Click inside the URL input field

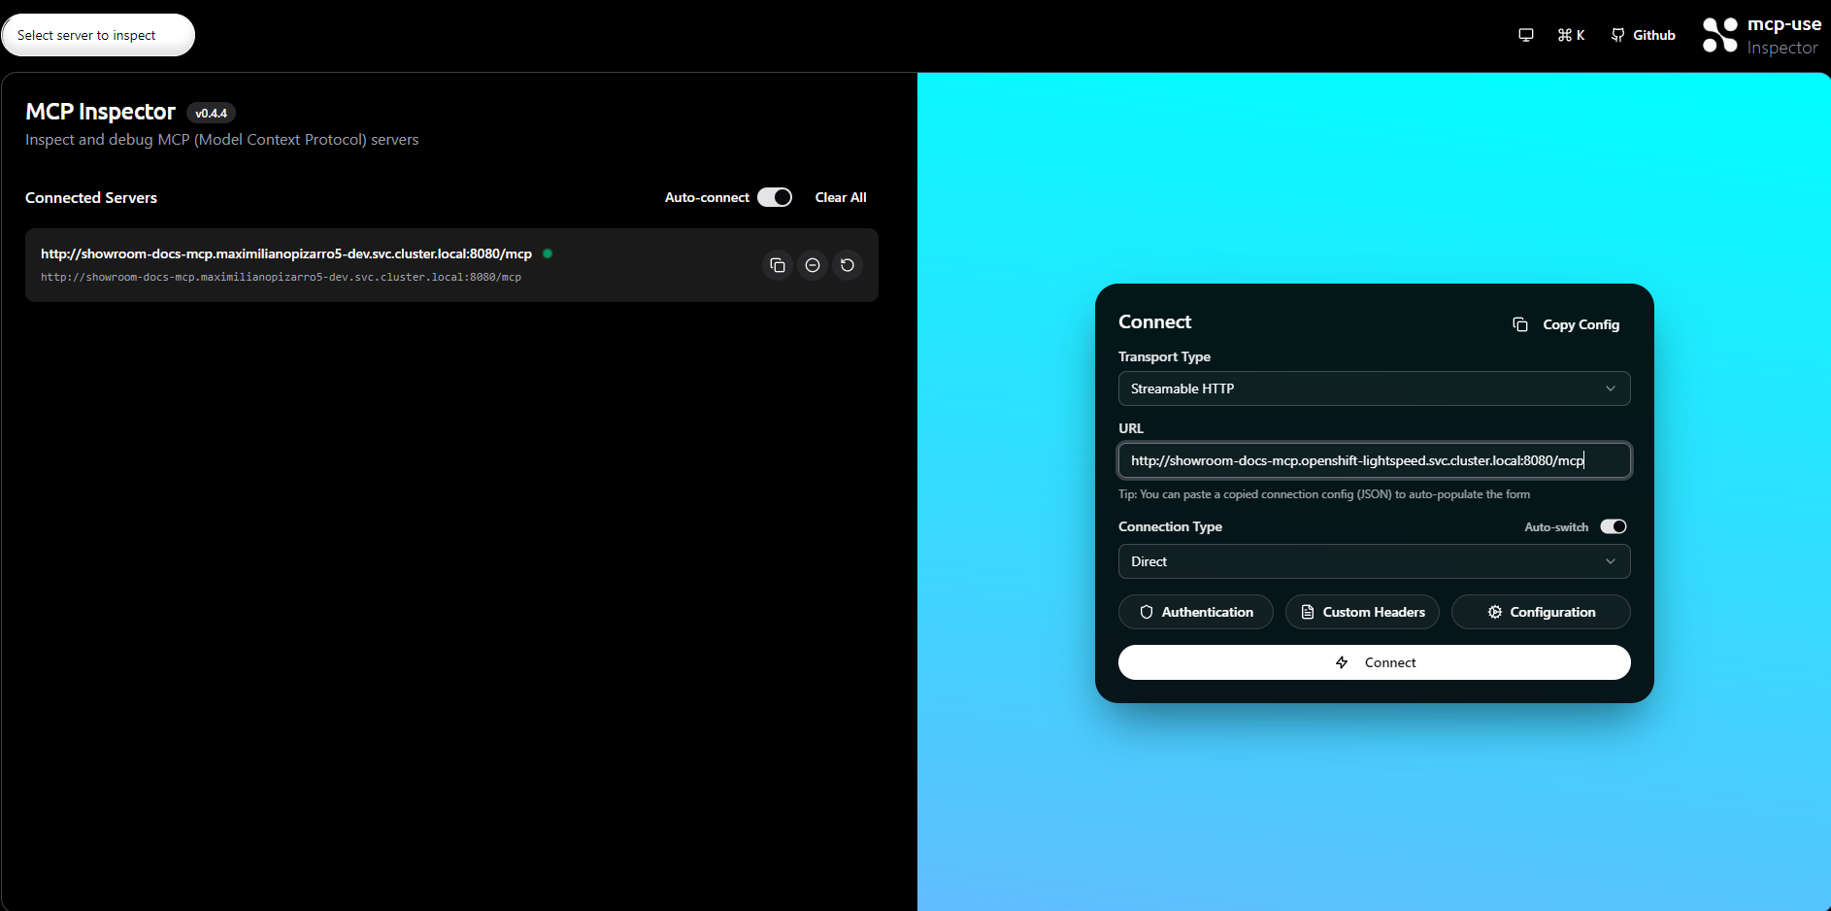pyautogui.click(x=1374, y=460)
